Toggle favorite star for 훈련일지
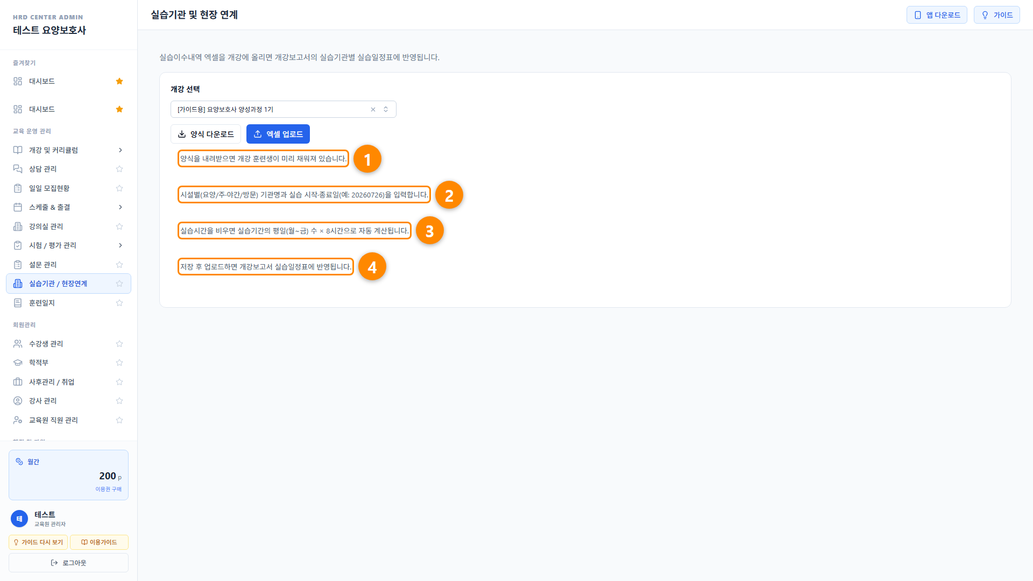1033x581 pixels. click(x=119, y=303)
